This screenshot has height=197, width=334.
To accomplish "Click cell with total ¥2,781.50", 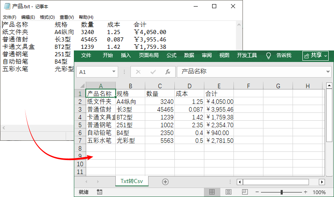I will (x=219, y=140).
